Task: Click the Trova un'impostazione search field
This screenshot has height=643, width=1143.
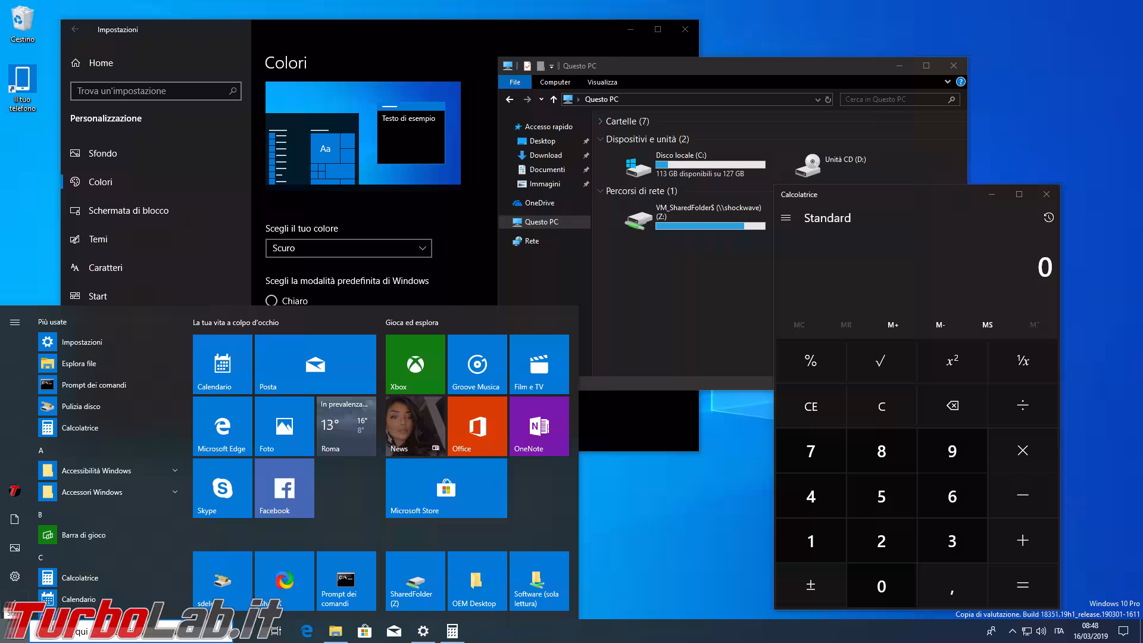Action: pyautogui.click(x=149, y=91)
